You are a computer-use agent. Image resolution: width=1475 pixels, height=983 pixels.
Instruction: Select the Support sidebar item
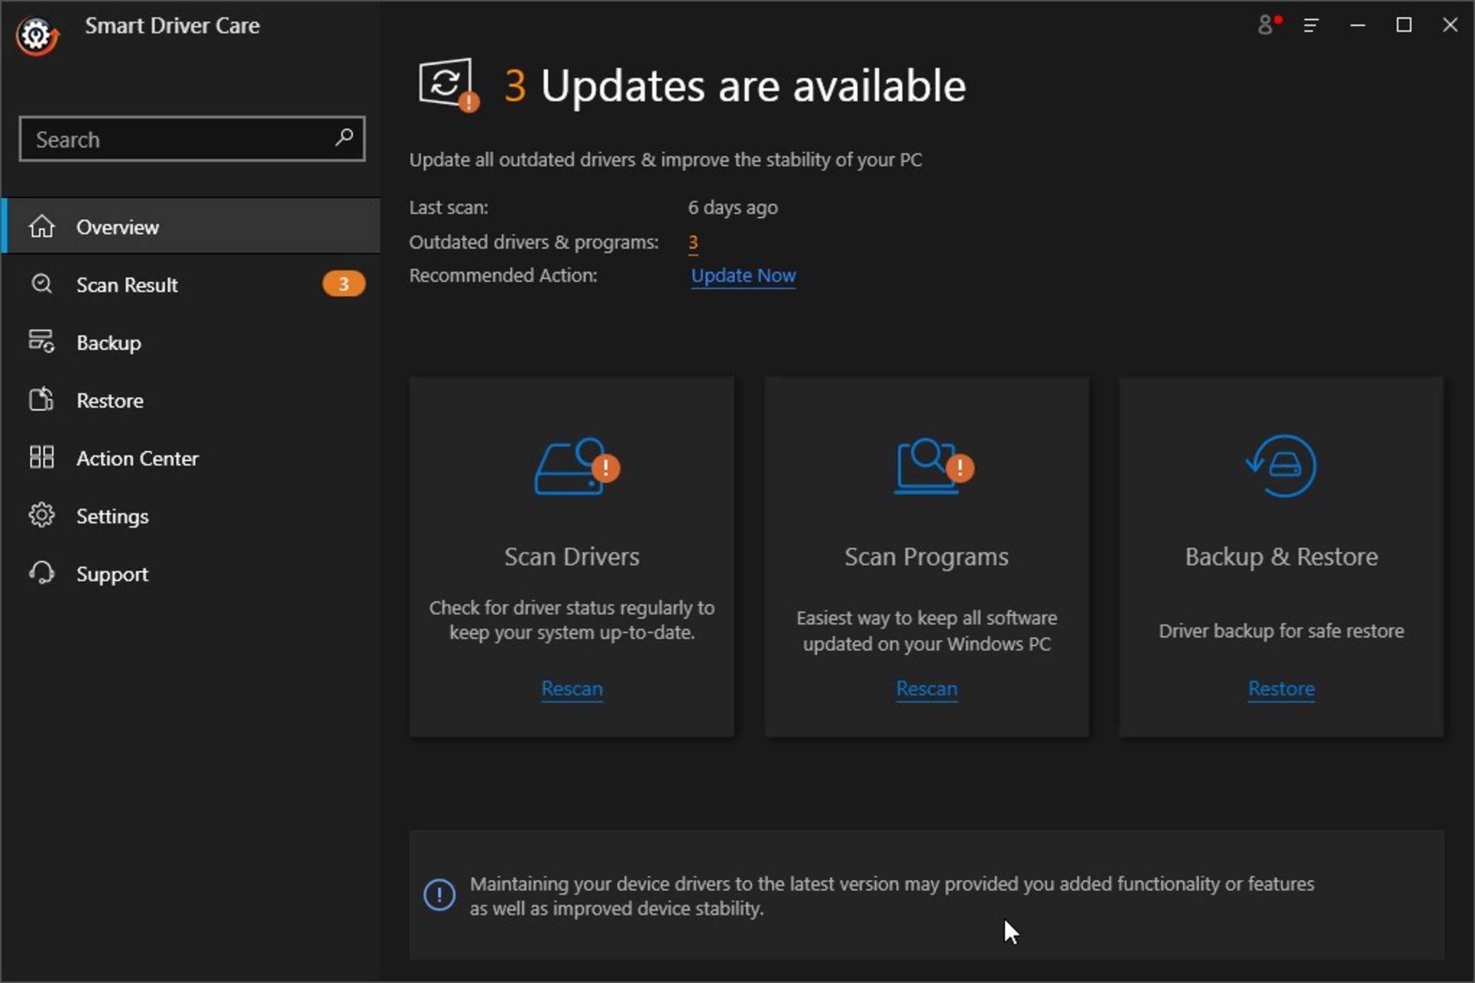112,574
